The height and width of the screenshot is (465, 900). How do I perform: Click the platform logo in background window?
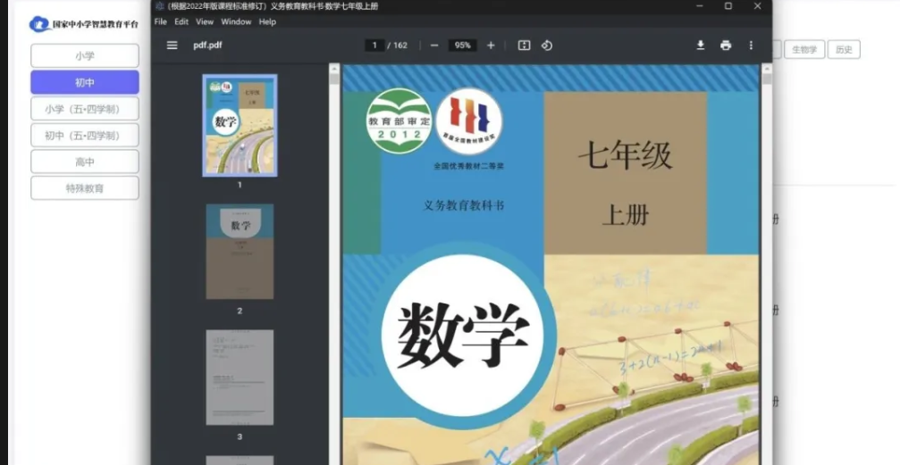[39, 25]
